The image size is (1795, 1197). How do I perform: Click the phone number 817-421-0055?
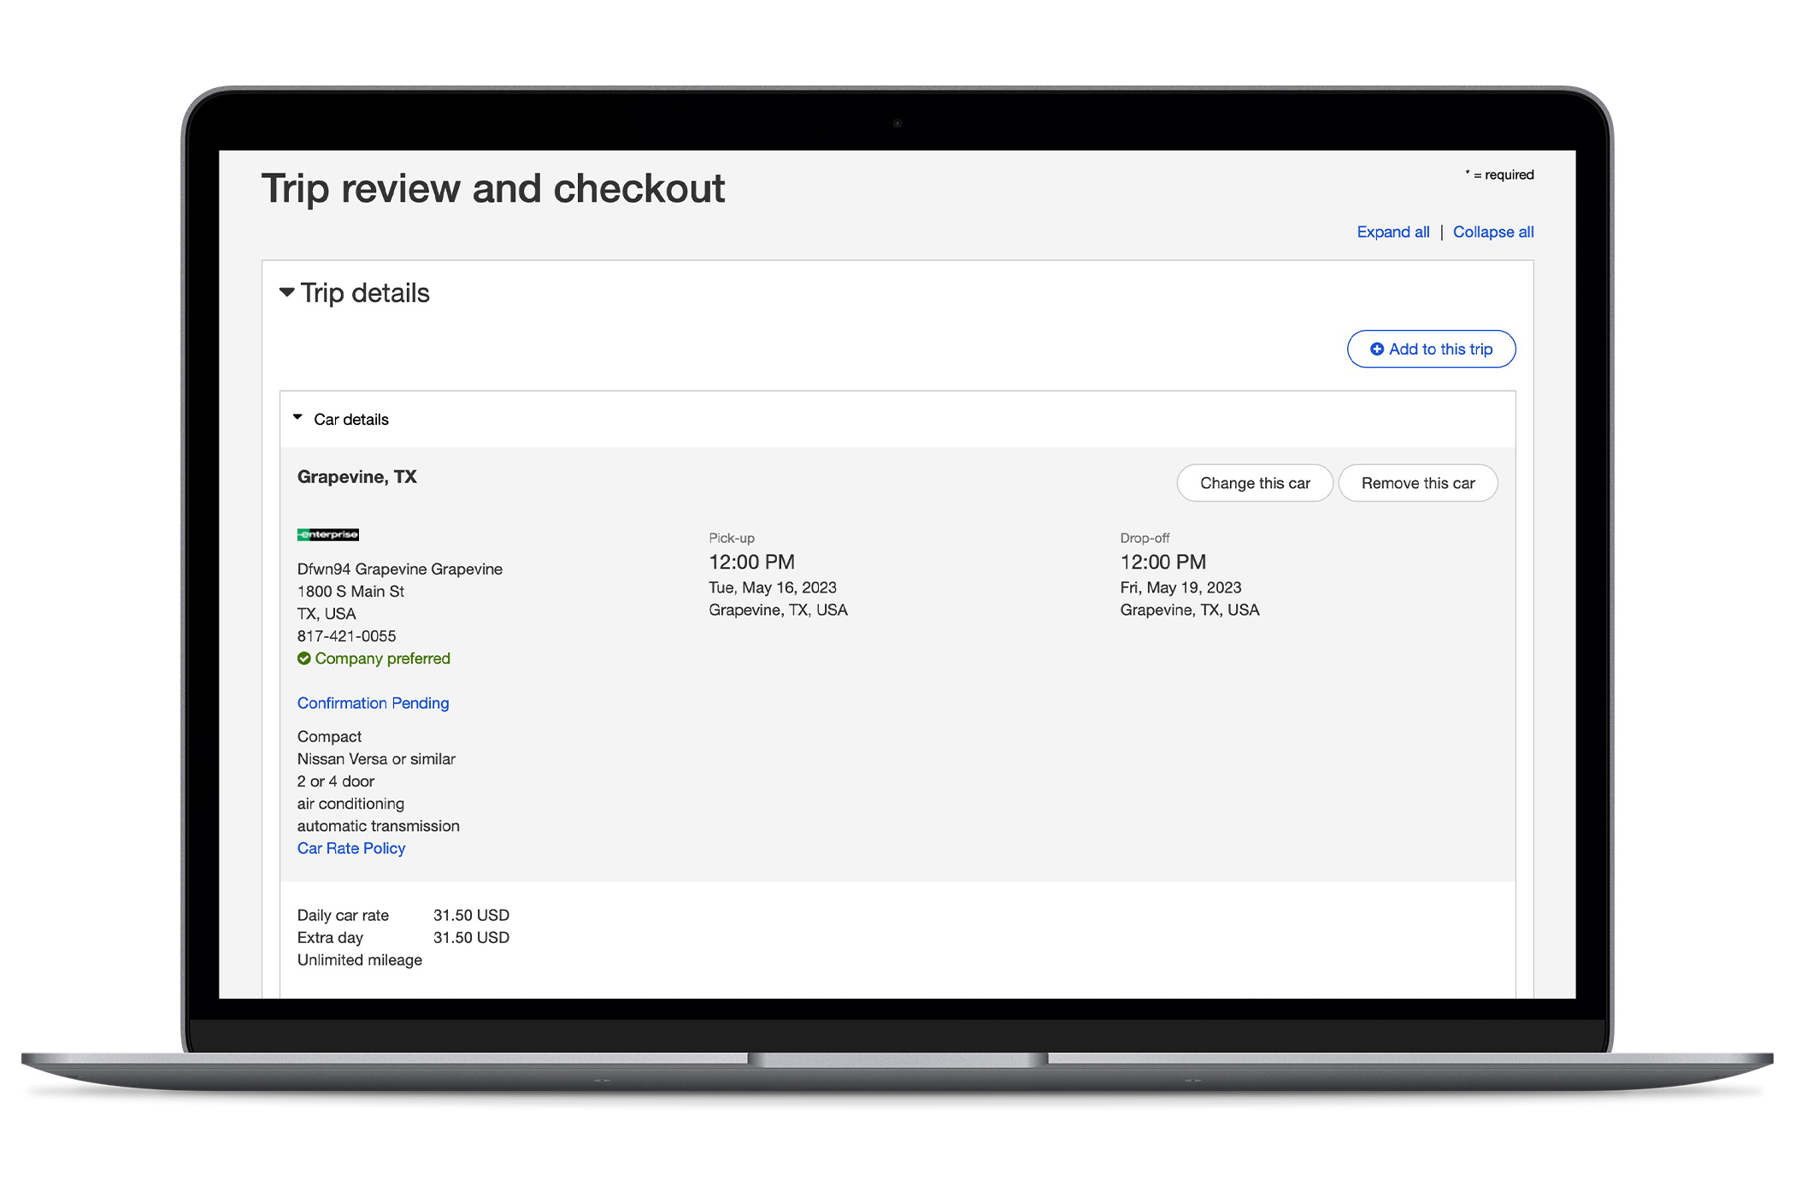tap(346, 636)
